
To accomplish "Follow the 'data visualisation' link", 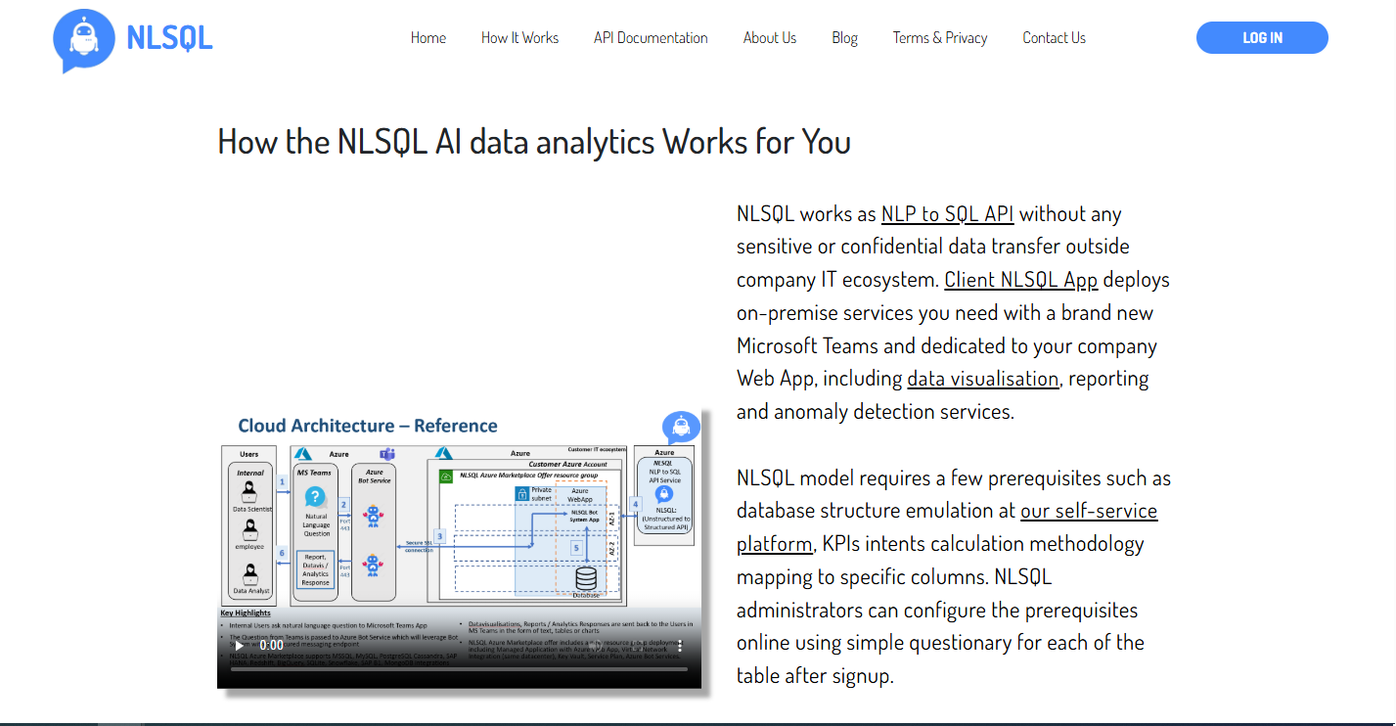I will [x=983, y=379].
